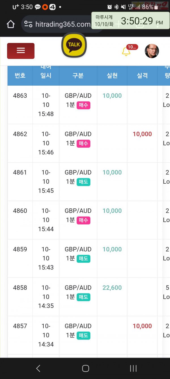Tap the site settings icon in address bar
Viewport: 170px width, 379px height.
(x=28, y=24)
